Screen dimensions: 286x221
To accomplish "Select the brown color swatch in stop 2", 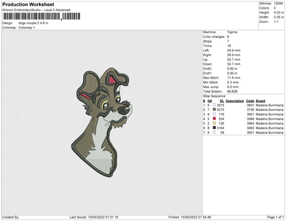I will 214,110.
